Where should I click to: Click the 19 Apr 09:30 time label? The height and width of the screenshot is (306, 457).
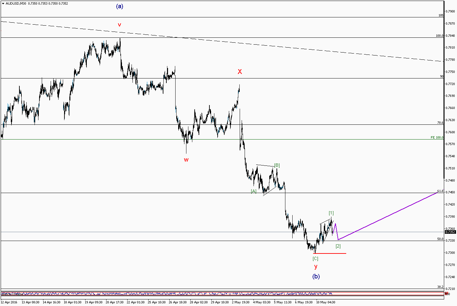tap(94, 302)
